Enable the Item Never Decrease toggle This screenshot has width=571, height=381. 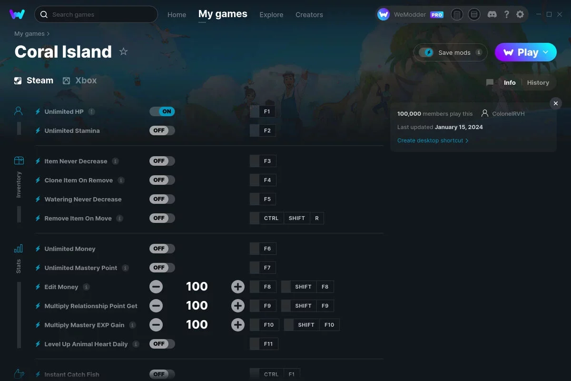click(162, 161)
